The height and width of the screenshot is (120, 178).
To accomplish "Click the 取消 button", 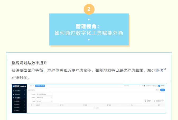I will (157, 90).
